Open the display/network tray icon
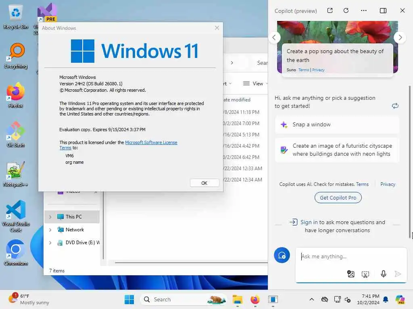The height and width of the screenshot is (309, 413). 337,299
